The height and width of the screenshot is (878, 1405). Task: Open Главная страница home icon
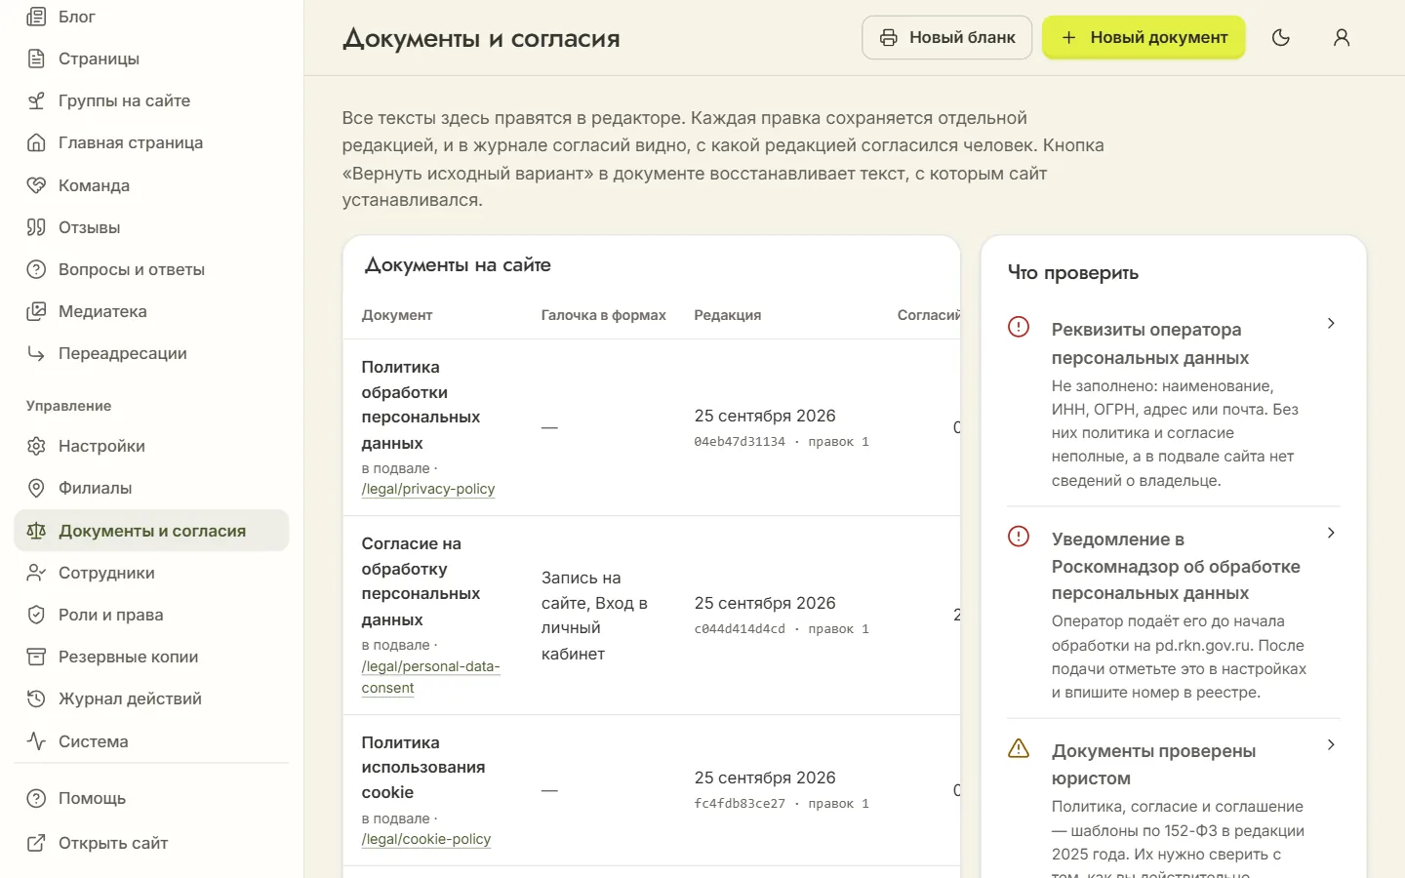[36, 142]
